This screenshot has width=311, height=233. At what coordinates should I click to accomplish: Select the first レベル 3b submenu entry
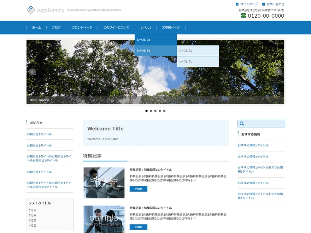click(x=198, y=51)
